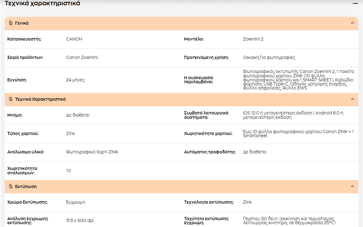Click the Χρώμα Εκτύπωσης label
The height and width of the screenshot is (227, 363).
(x=27, y=202)
